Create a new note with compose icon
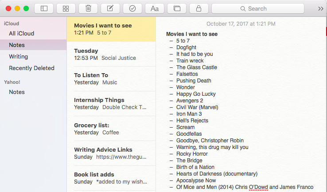 click(x=110, y=8)
